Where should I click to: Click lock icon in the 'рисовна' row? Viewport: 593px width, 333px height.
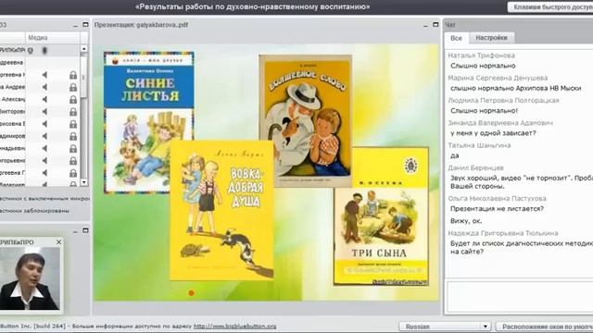[73, 124]
